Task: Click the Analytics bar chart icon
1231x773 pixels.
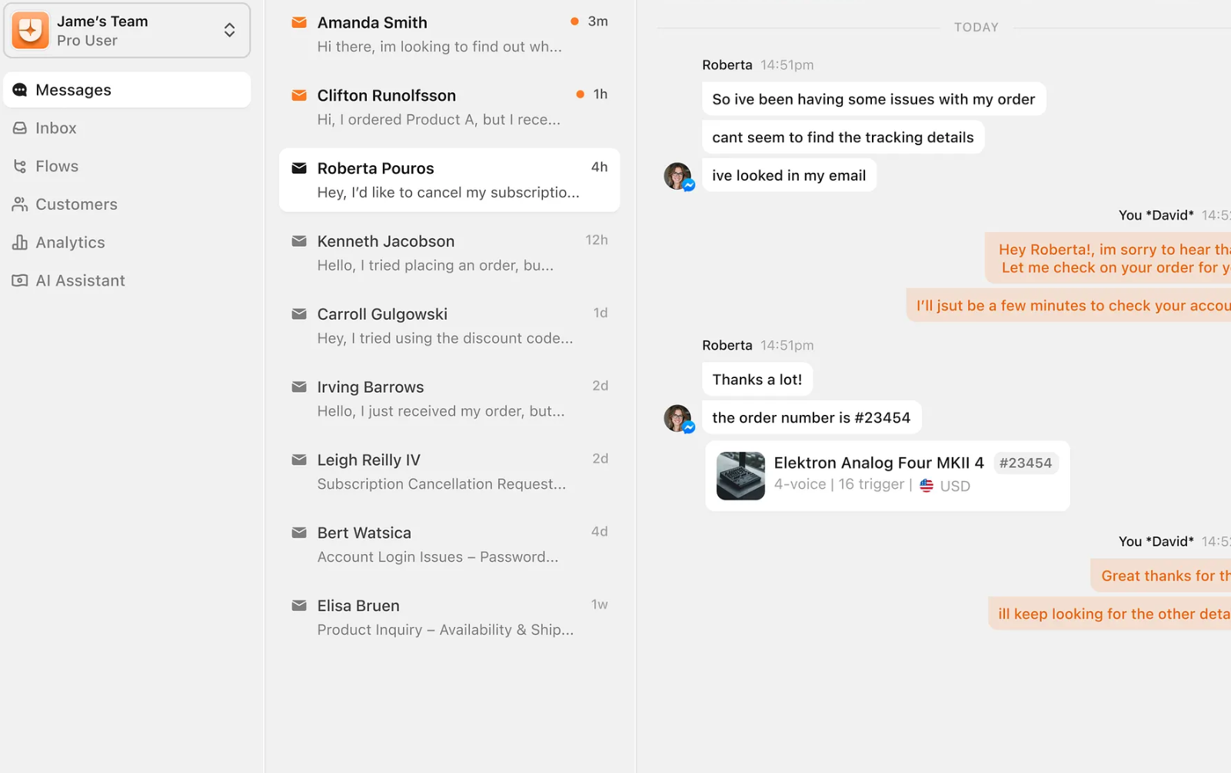Action: pyautogui.click(x=20, y=243)
